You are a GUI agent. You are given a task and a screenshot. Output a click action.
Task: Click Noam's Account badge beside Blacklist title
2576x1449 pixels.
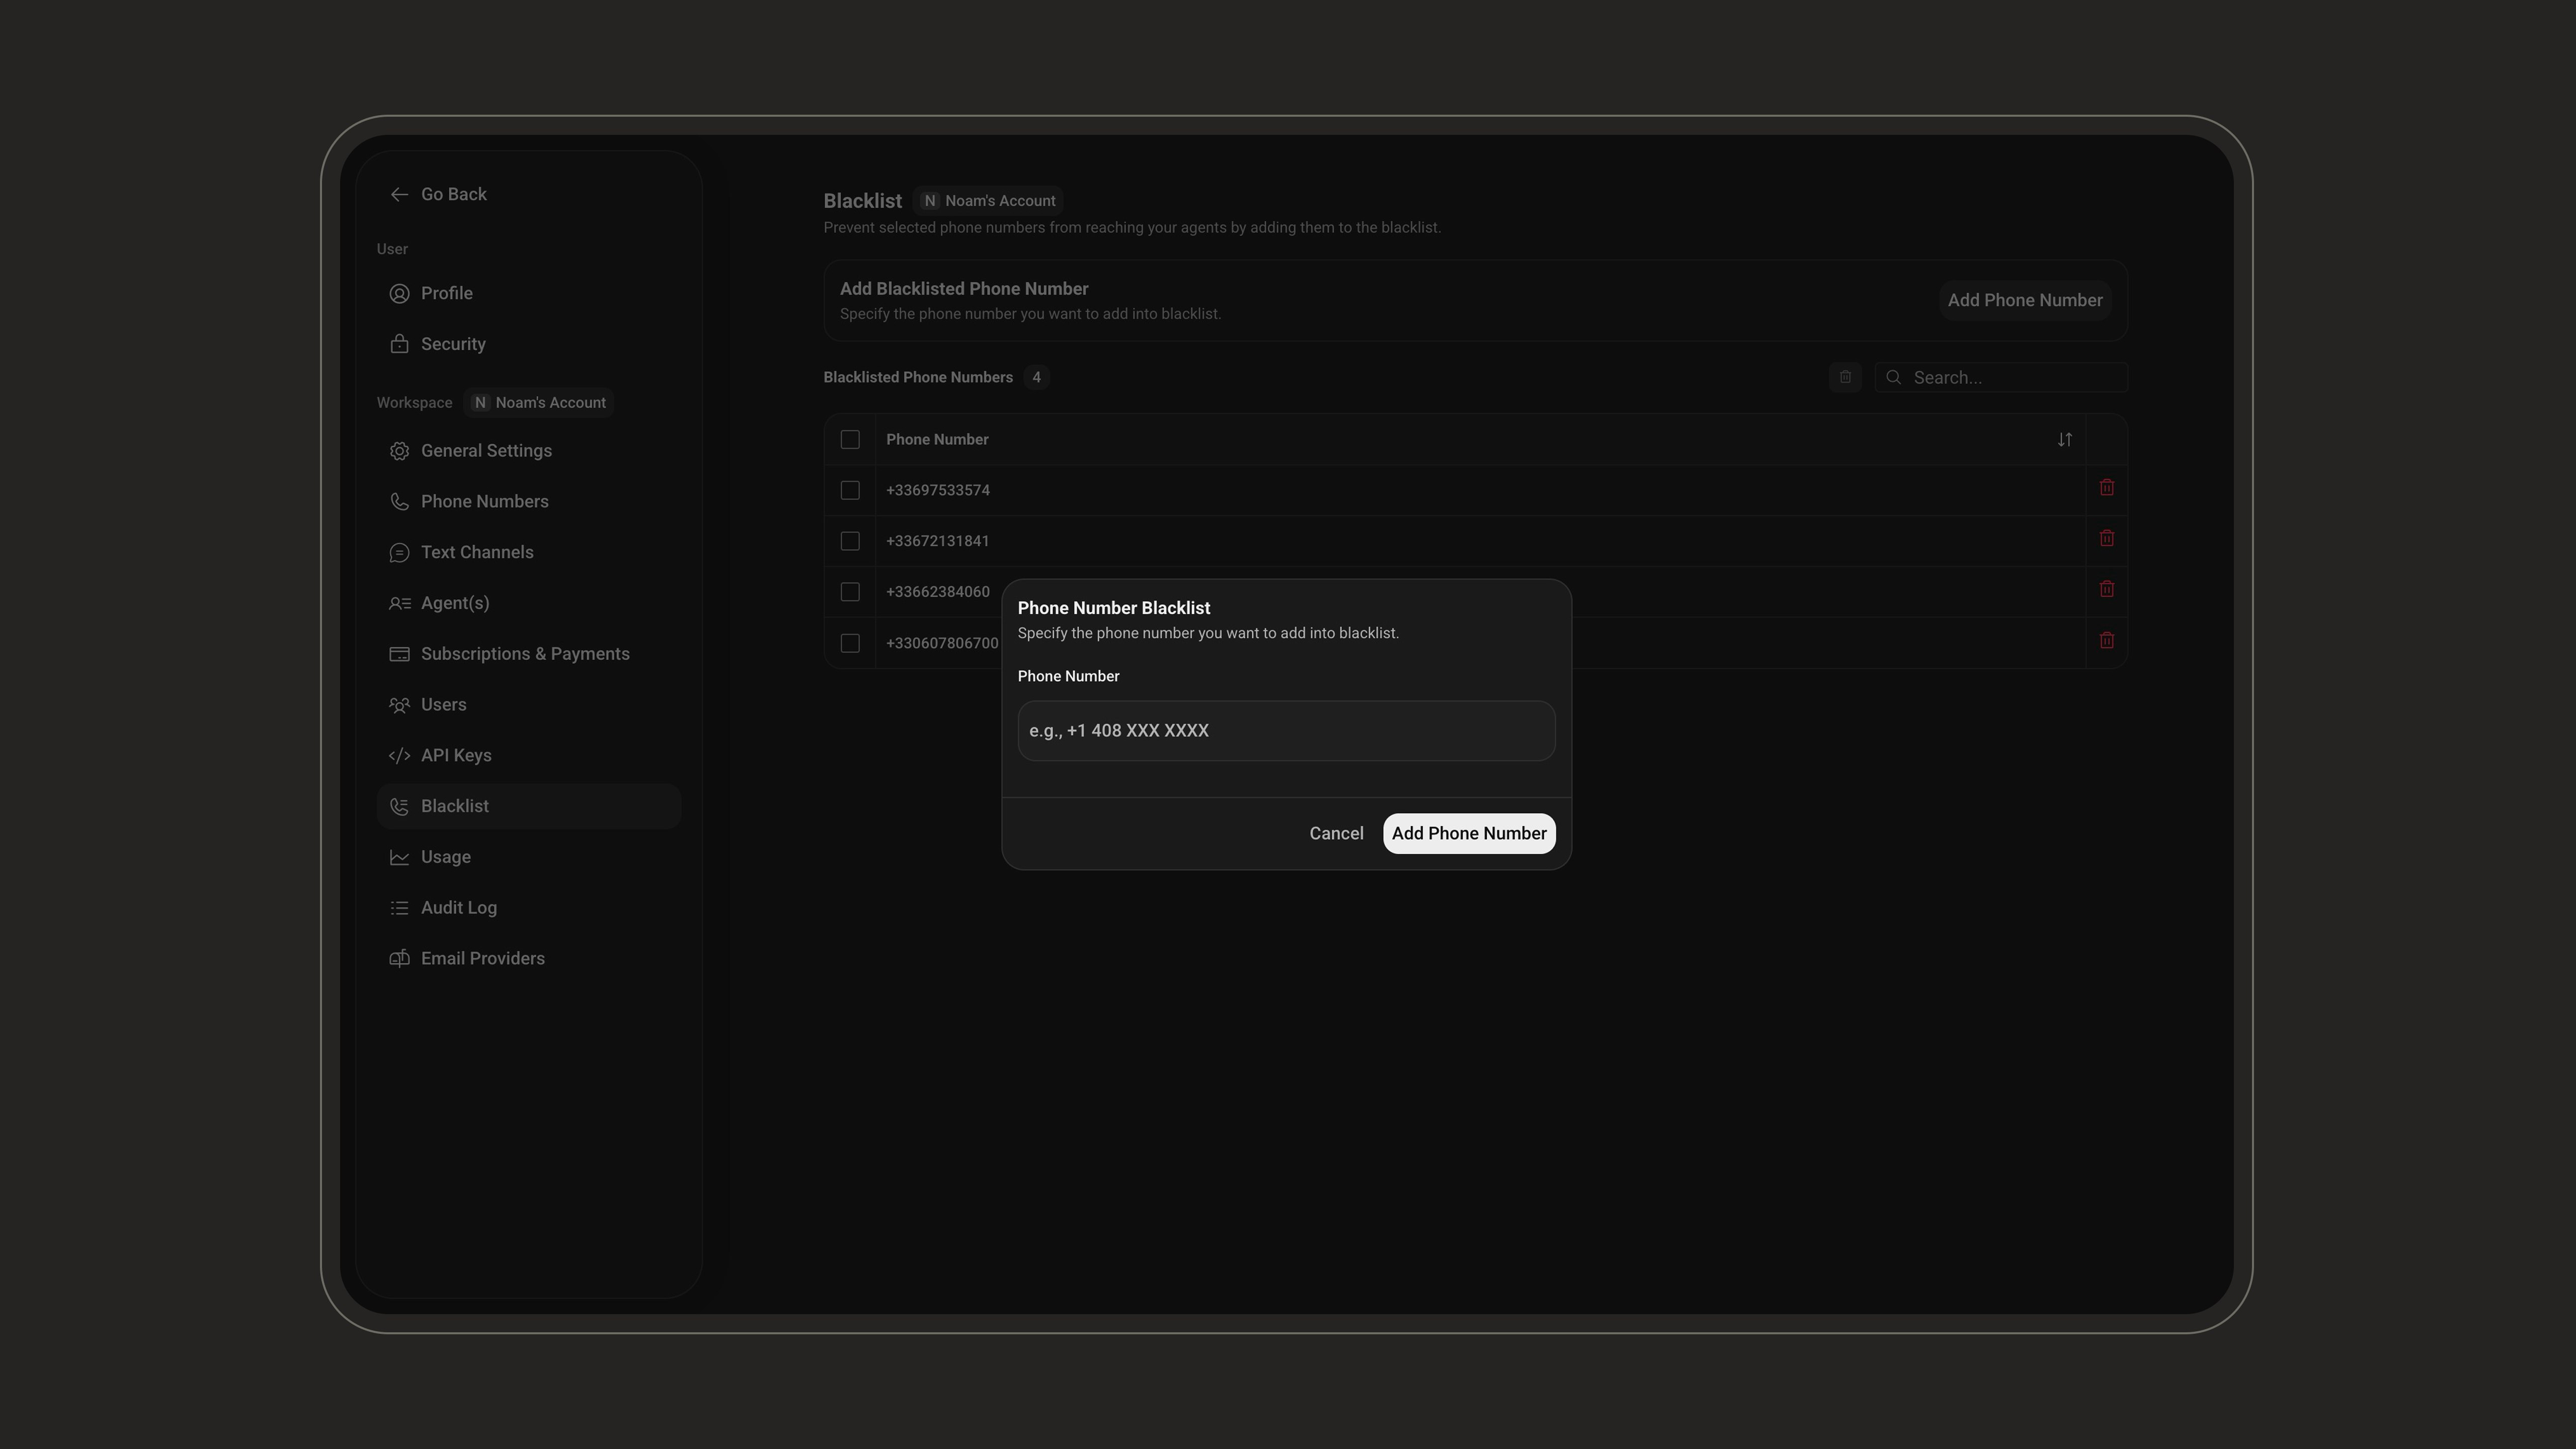point(988,201)
